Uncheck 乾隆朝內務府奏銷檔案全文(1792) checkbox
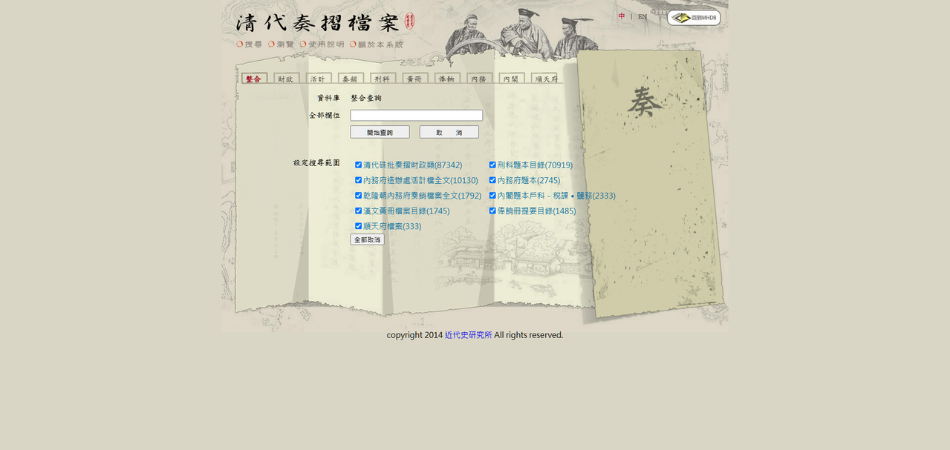 [x=358, y=196]
